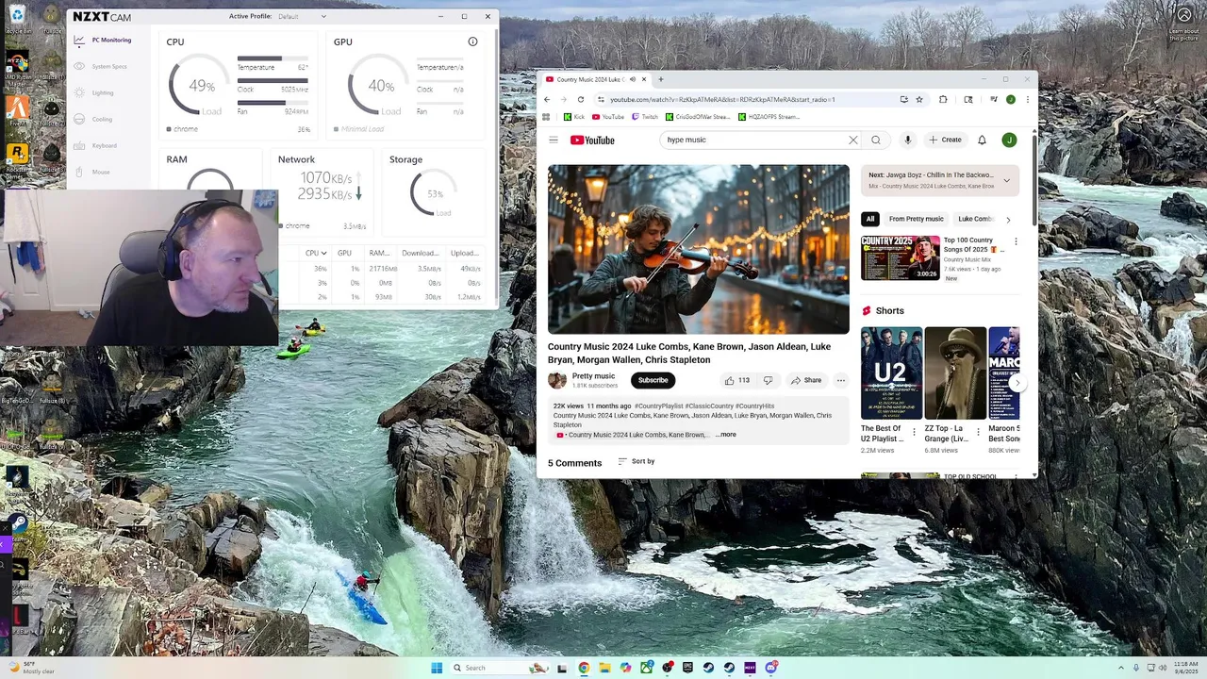This screenshot has height=679, width=1207.
Task: Click the GPU info icon in NZXT CAM
Action: [x=472, y=41]
